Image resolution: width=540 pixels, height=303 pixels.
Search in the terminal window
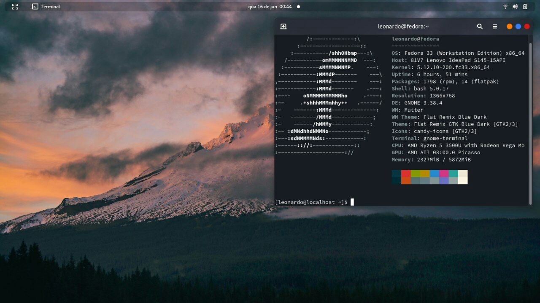[480, 26]
